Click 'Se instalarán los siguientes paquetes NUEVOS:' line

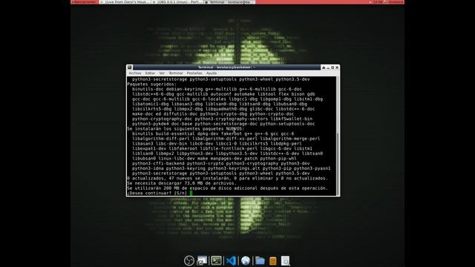(186, 128)
